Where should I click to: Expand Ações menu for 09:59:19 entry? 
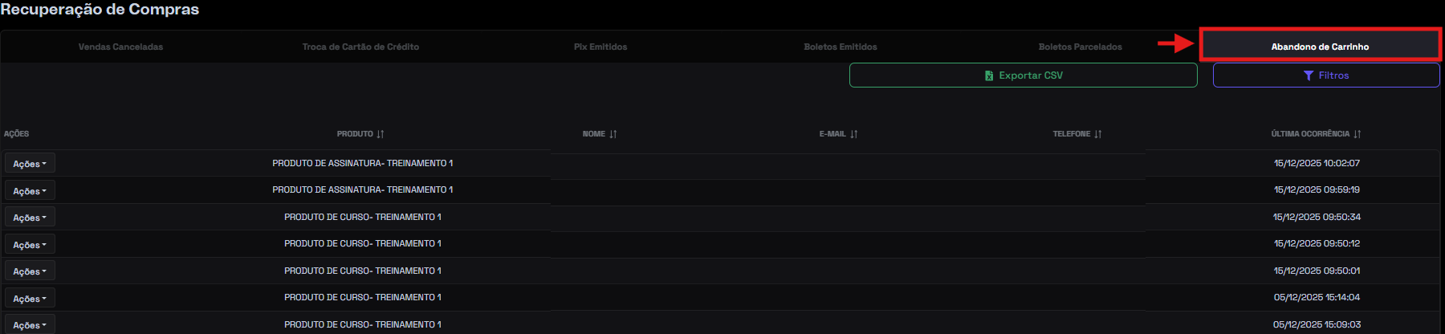point(30,191)
